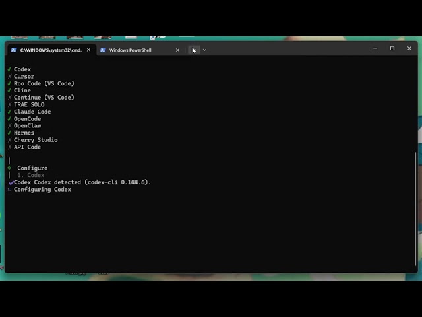Screen dimensions: 422x317
Task: Click the X mark beside Continue (VS Code)
Action: click(x=10, y=97)
